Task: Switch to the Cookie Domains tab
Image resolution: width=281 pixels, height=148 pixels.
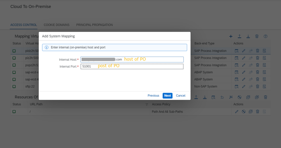Action: tap(57, 25)
